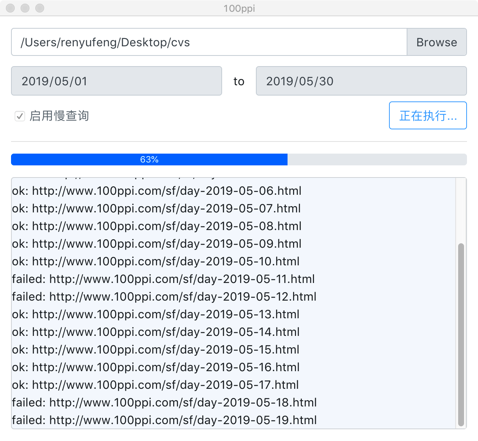
Task: Focus the output folder path field
Action: click(209, 42)
